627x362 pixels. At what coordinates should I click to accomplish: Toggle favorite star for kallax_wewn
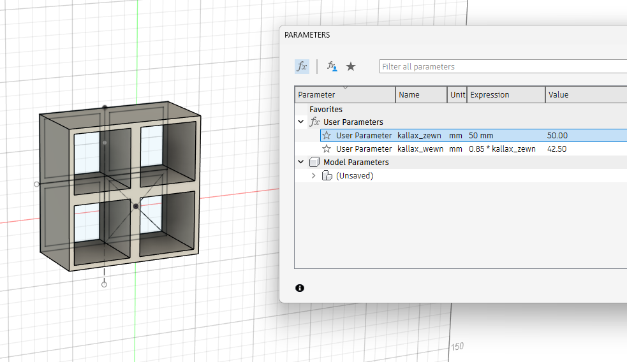pos(327,148)
